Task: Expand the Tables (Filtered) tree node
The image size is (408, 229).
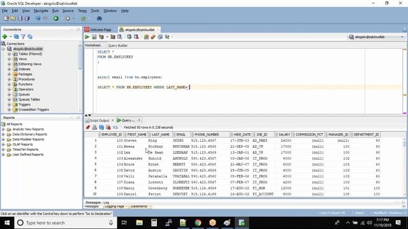Action: pos(9,54)
